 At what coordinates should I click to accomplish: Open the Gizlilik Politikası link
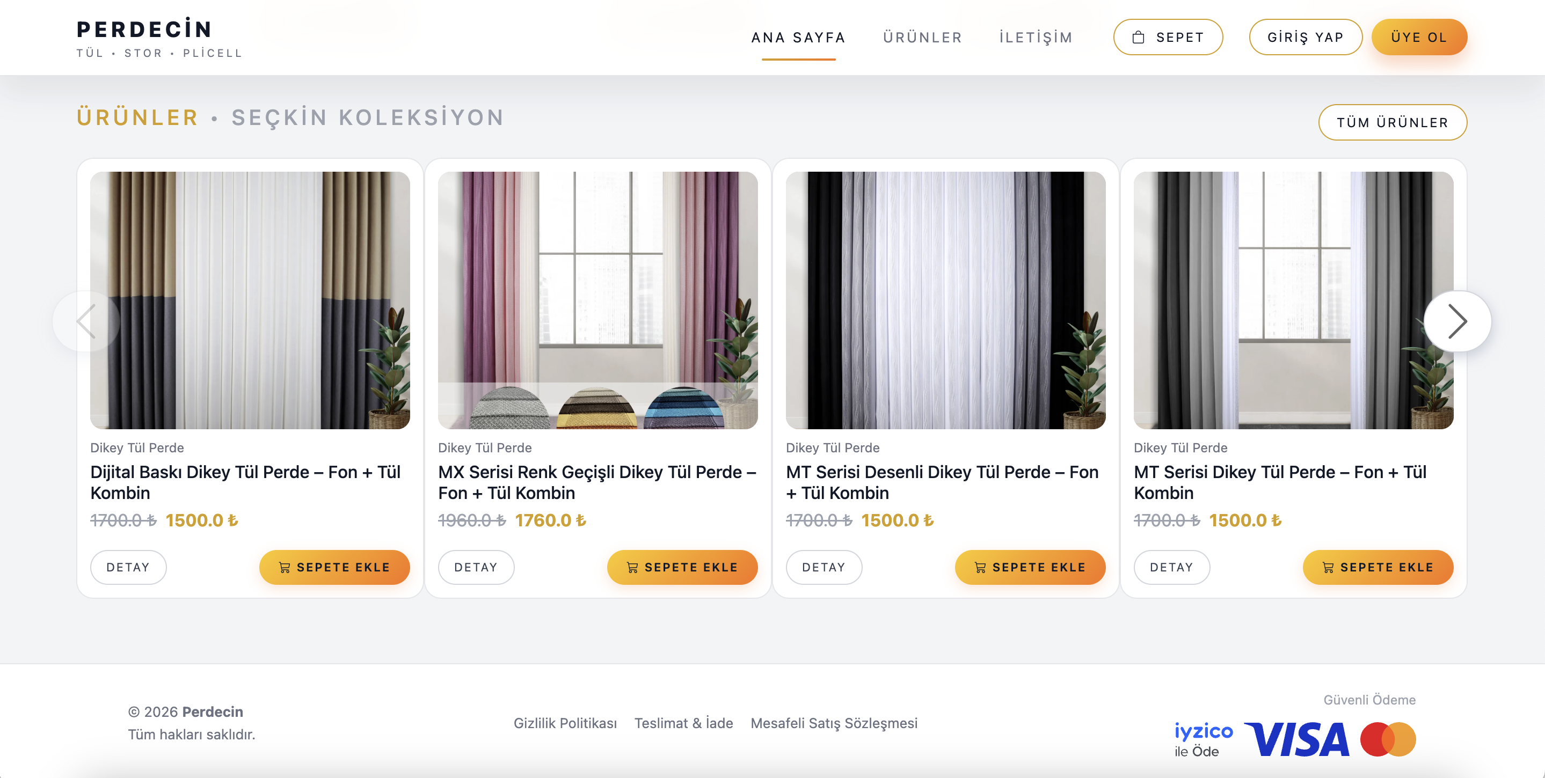coord(564,723)
